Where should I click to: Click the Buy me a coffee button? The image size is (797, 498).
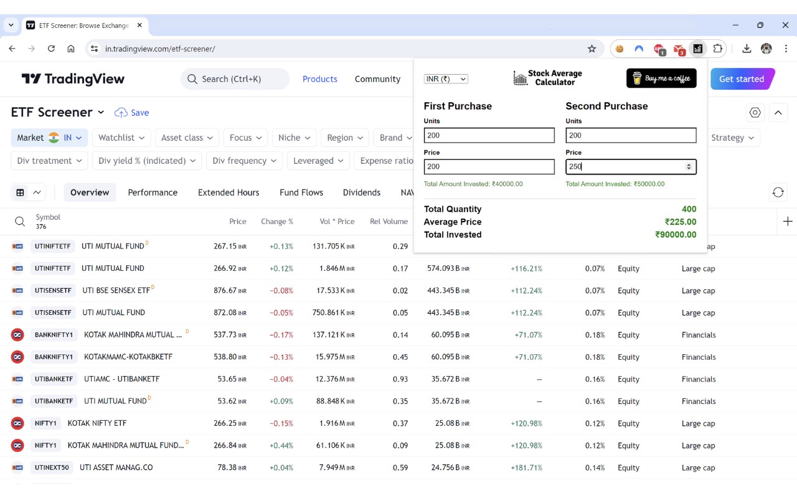click(661, 78)
